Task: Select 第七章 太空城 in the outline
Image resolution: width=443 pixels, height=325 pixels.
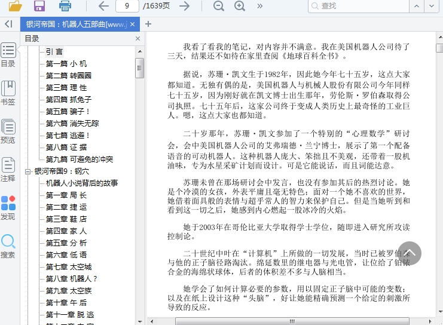Action: pyautogui.click(x=69, y=267)
